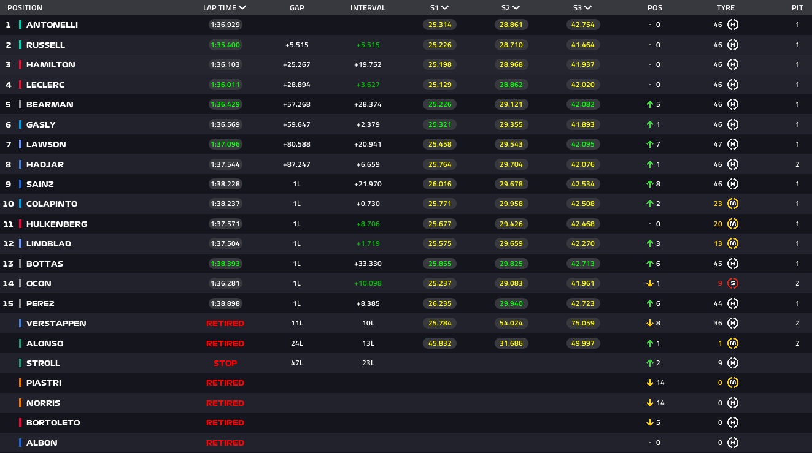Screen dimensions: 812x453
Task: Click the soft tyre icon for Ocon
Action: [x=732, y=284]
